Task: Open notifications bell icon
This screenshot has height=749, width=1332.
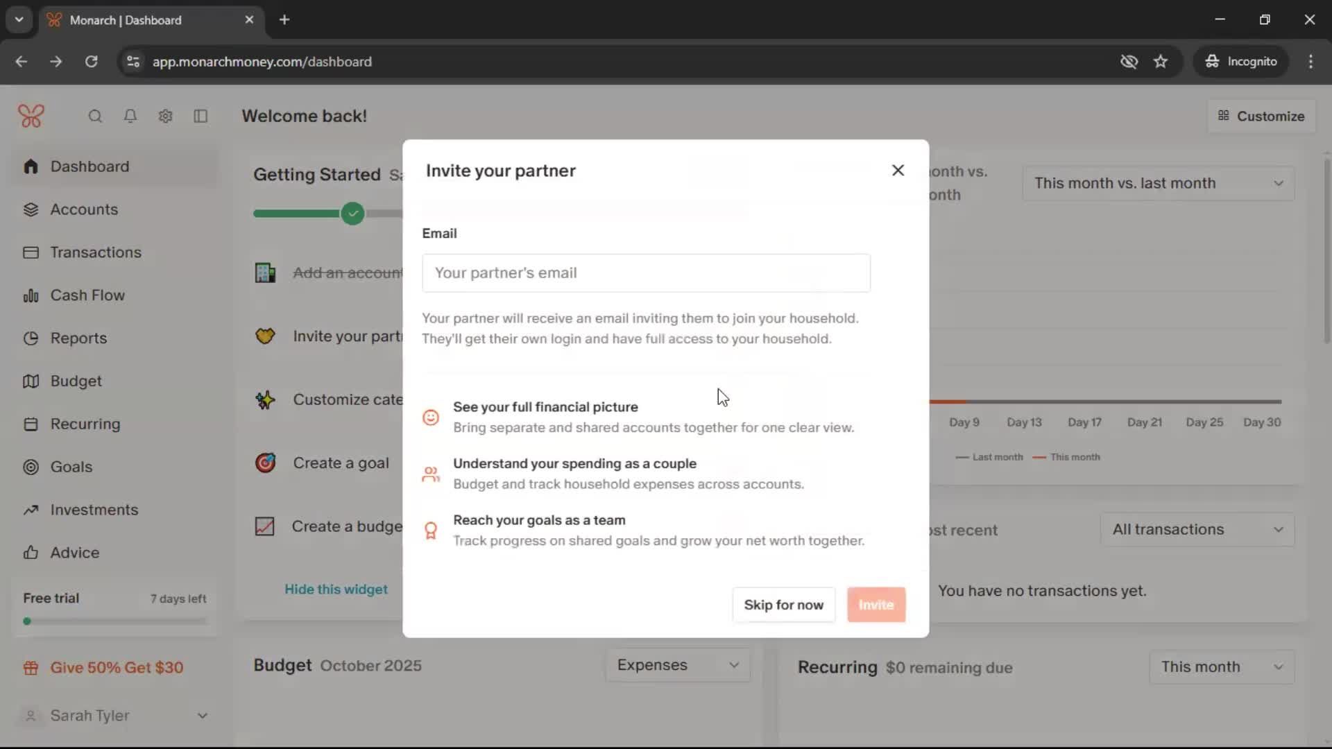Action: pos(130,116)
